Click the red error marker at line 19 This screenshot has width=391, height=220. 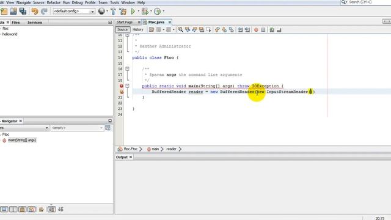tap(122, 86)
